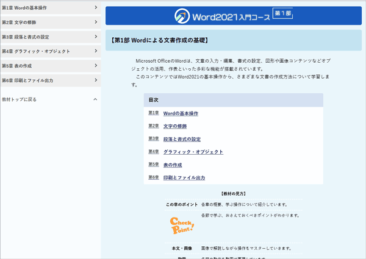This screenshot has height=259, width=366.
Task: Click the Check Point orange logo
Action: [x=182, y=225]
